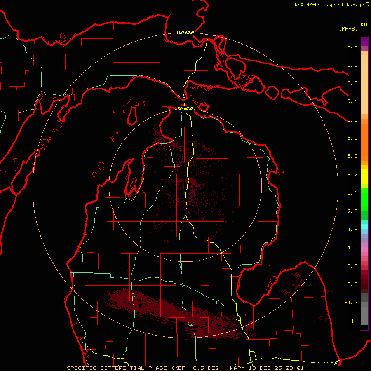Select the 4.2 scale value
Image resolution: width=371 pixels, height=371 pixels.
[x=352, y=175]
